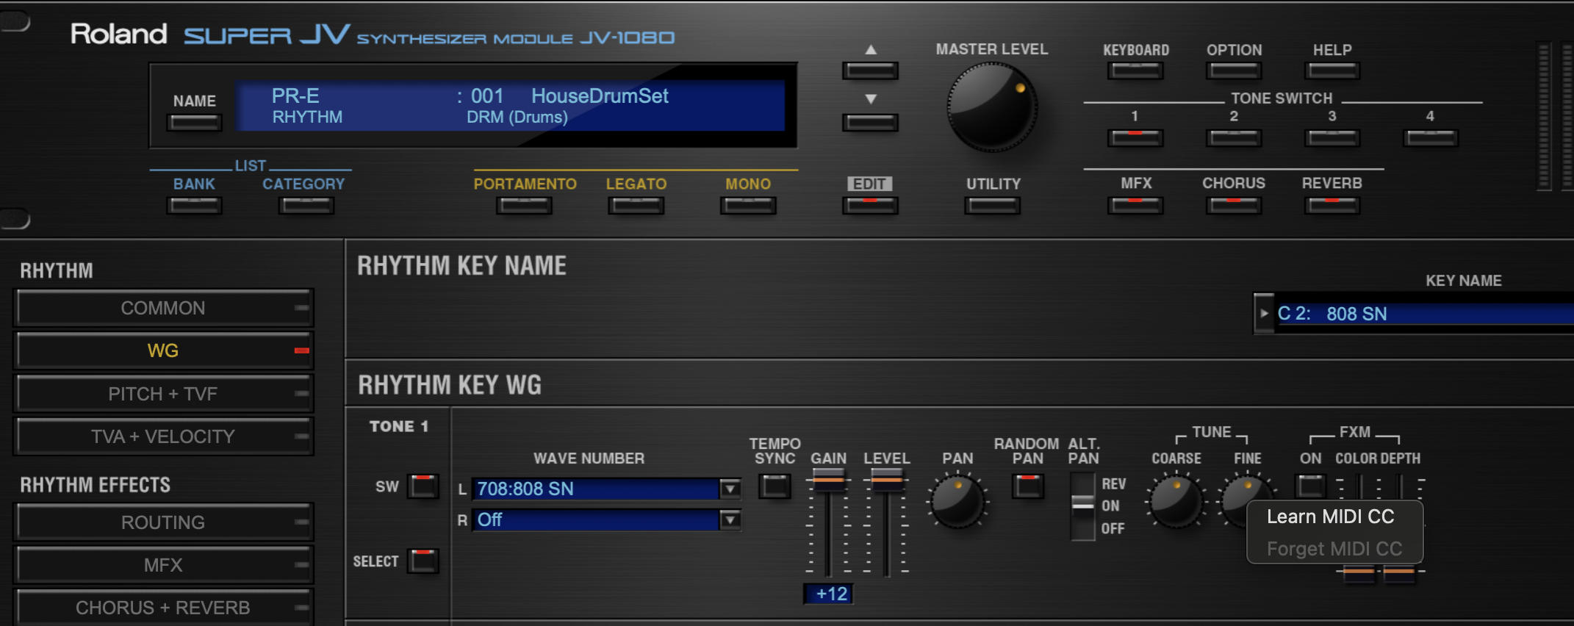Toggle the TEMPO SYNC button
This screenshot has width=1574, height=626.
[775, 486]
